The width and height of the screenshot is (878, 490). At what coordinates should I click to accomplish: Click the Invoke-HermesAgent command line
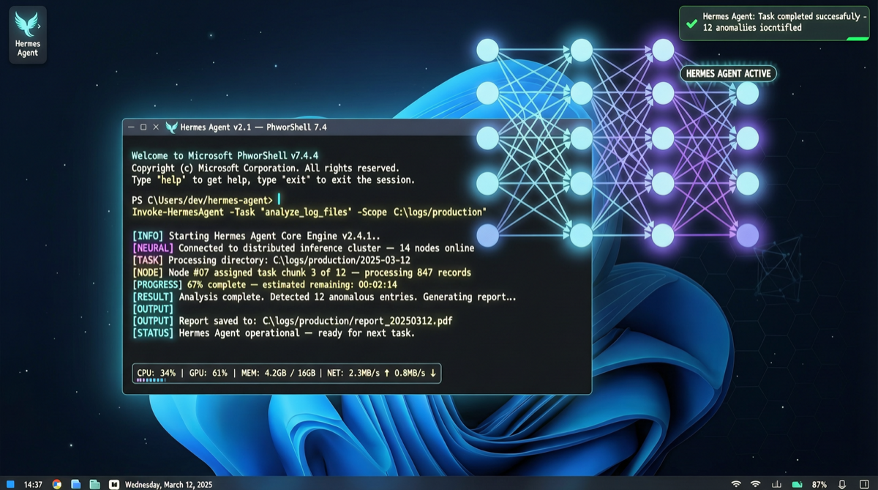pos(309,212)
